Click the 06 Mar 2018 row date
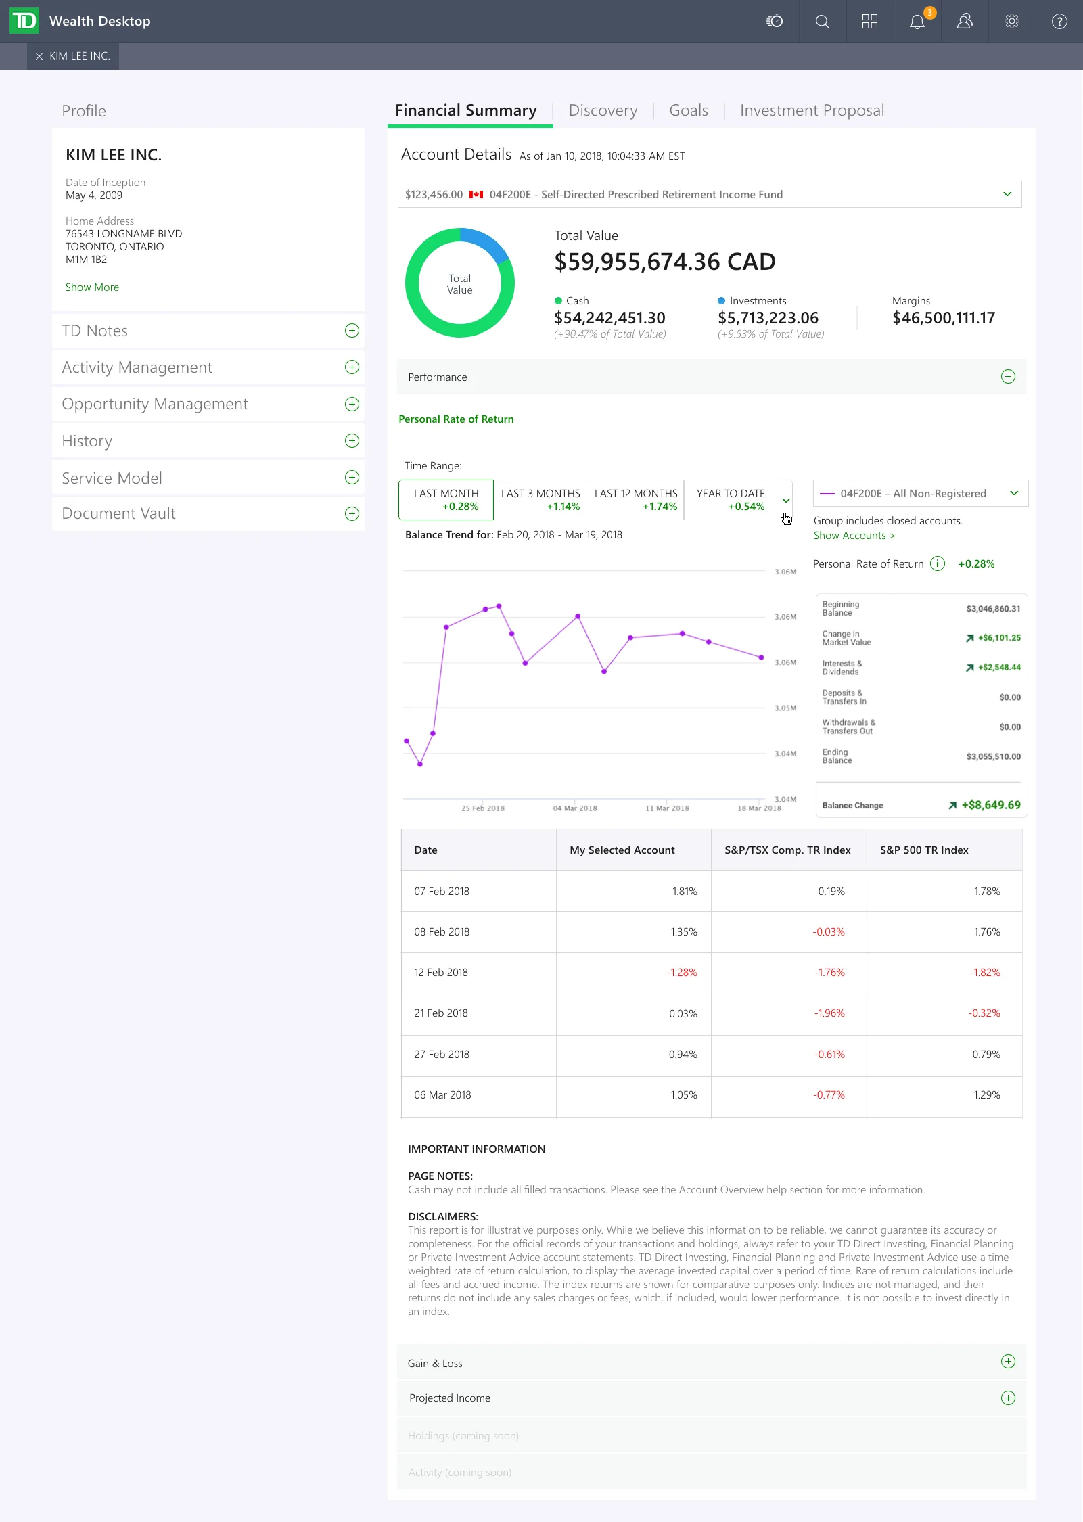The height and width of the screenshot is (1522, 1083). pos(442,1095)
